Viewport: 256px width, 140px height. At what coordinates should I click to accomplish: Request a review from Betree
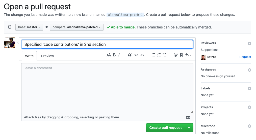pos(245,57)
